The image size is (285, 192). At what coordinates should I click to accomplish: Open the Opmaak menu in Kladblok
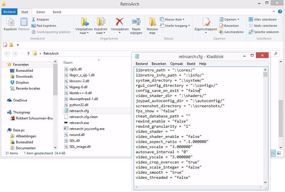176,64
